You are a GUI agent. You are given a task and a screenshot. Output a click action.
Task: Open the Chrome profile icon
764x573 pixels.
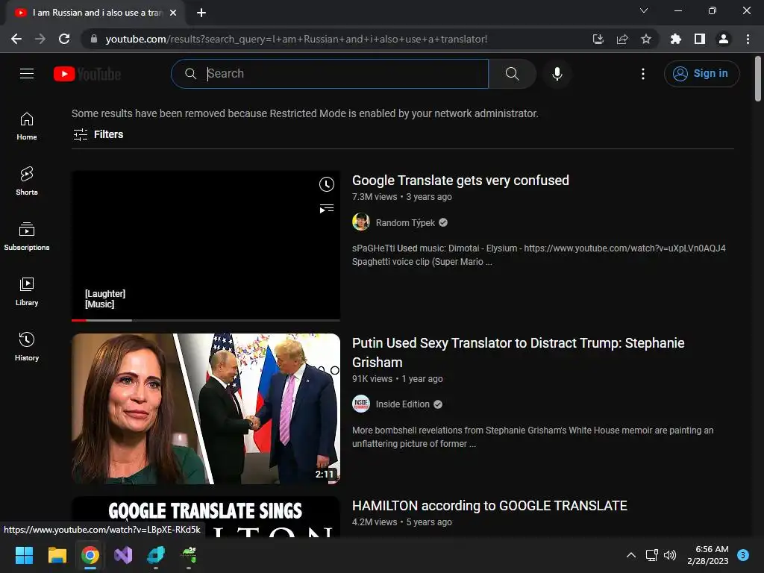click(x=724, y=39)
